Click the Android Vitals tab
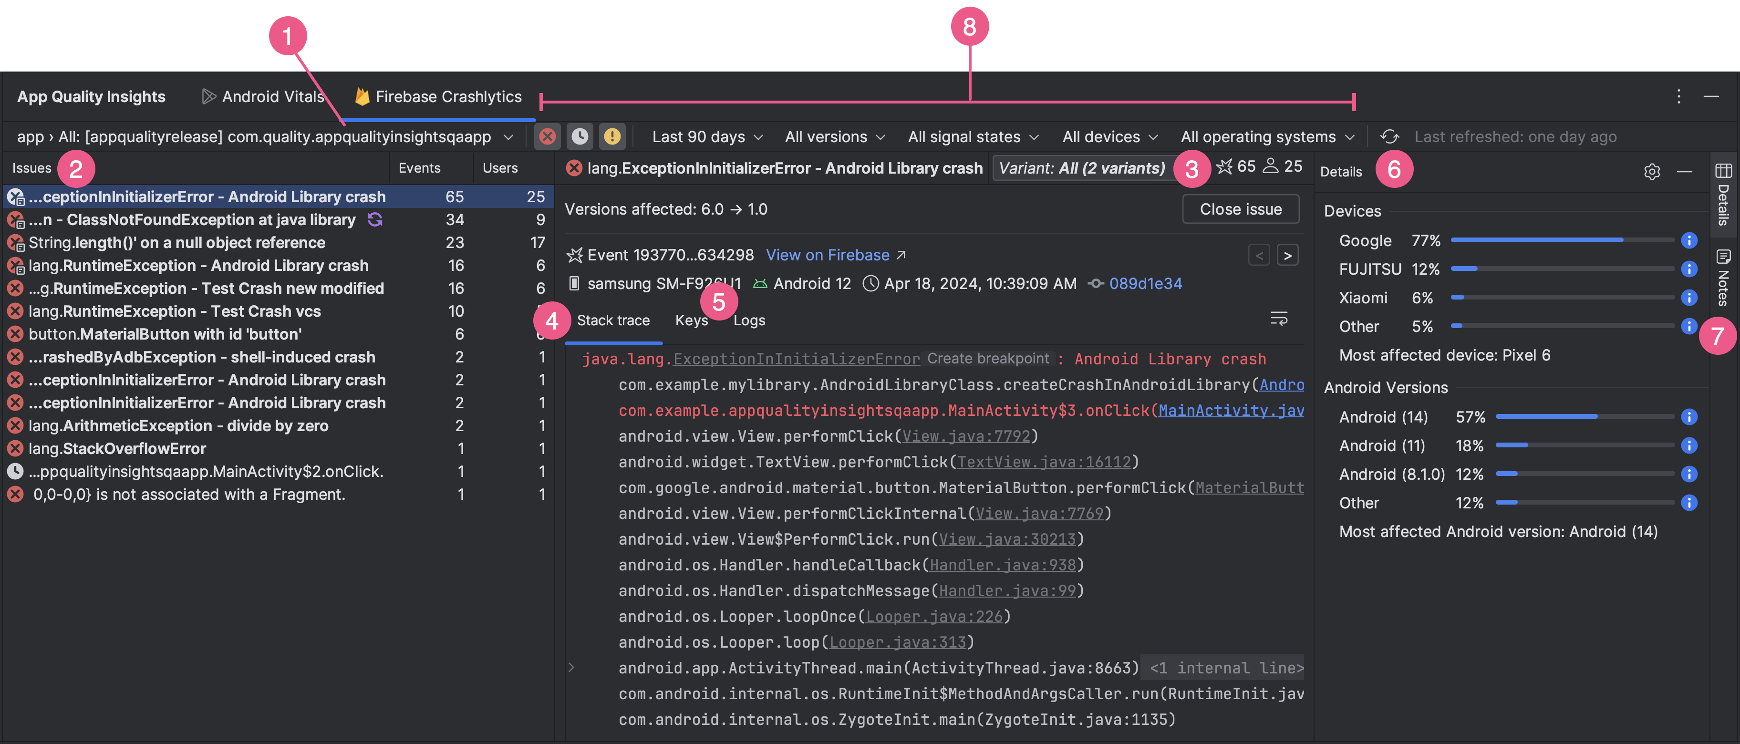The width and height of the screenshot is (1740, 744). click(262, 95)
